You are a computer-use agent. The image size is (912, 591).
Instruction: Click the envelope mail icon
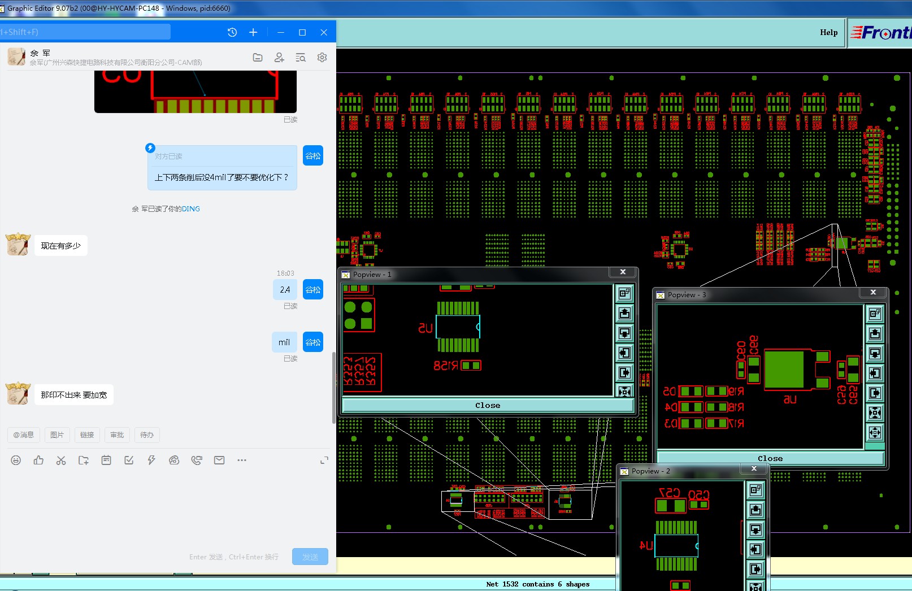219,460
